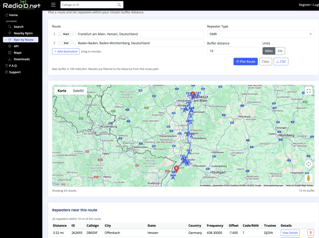
Task: Switch units to KM
Action: 280,51
